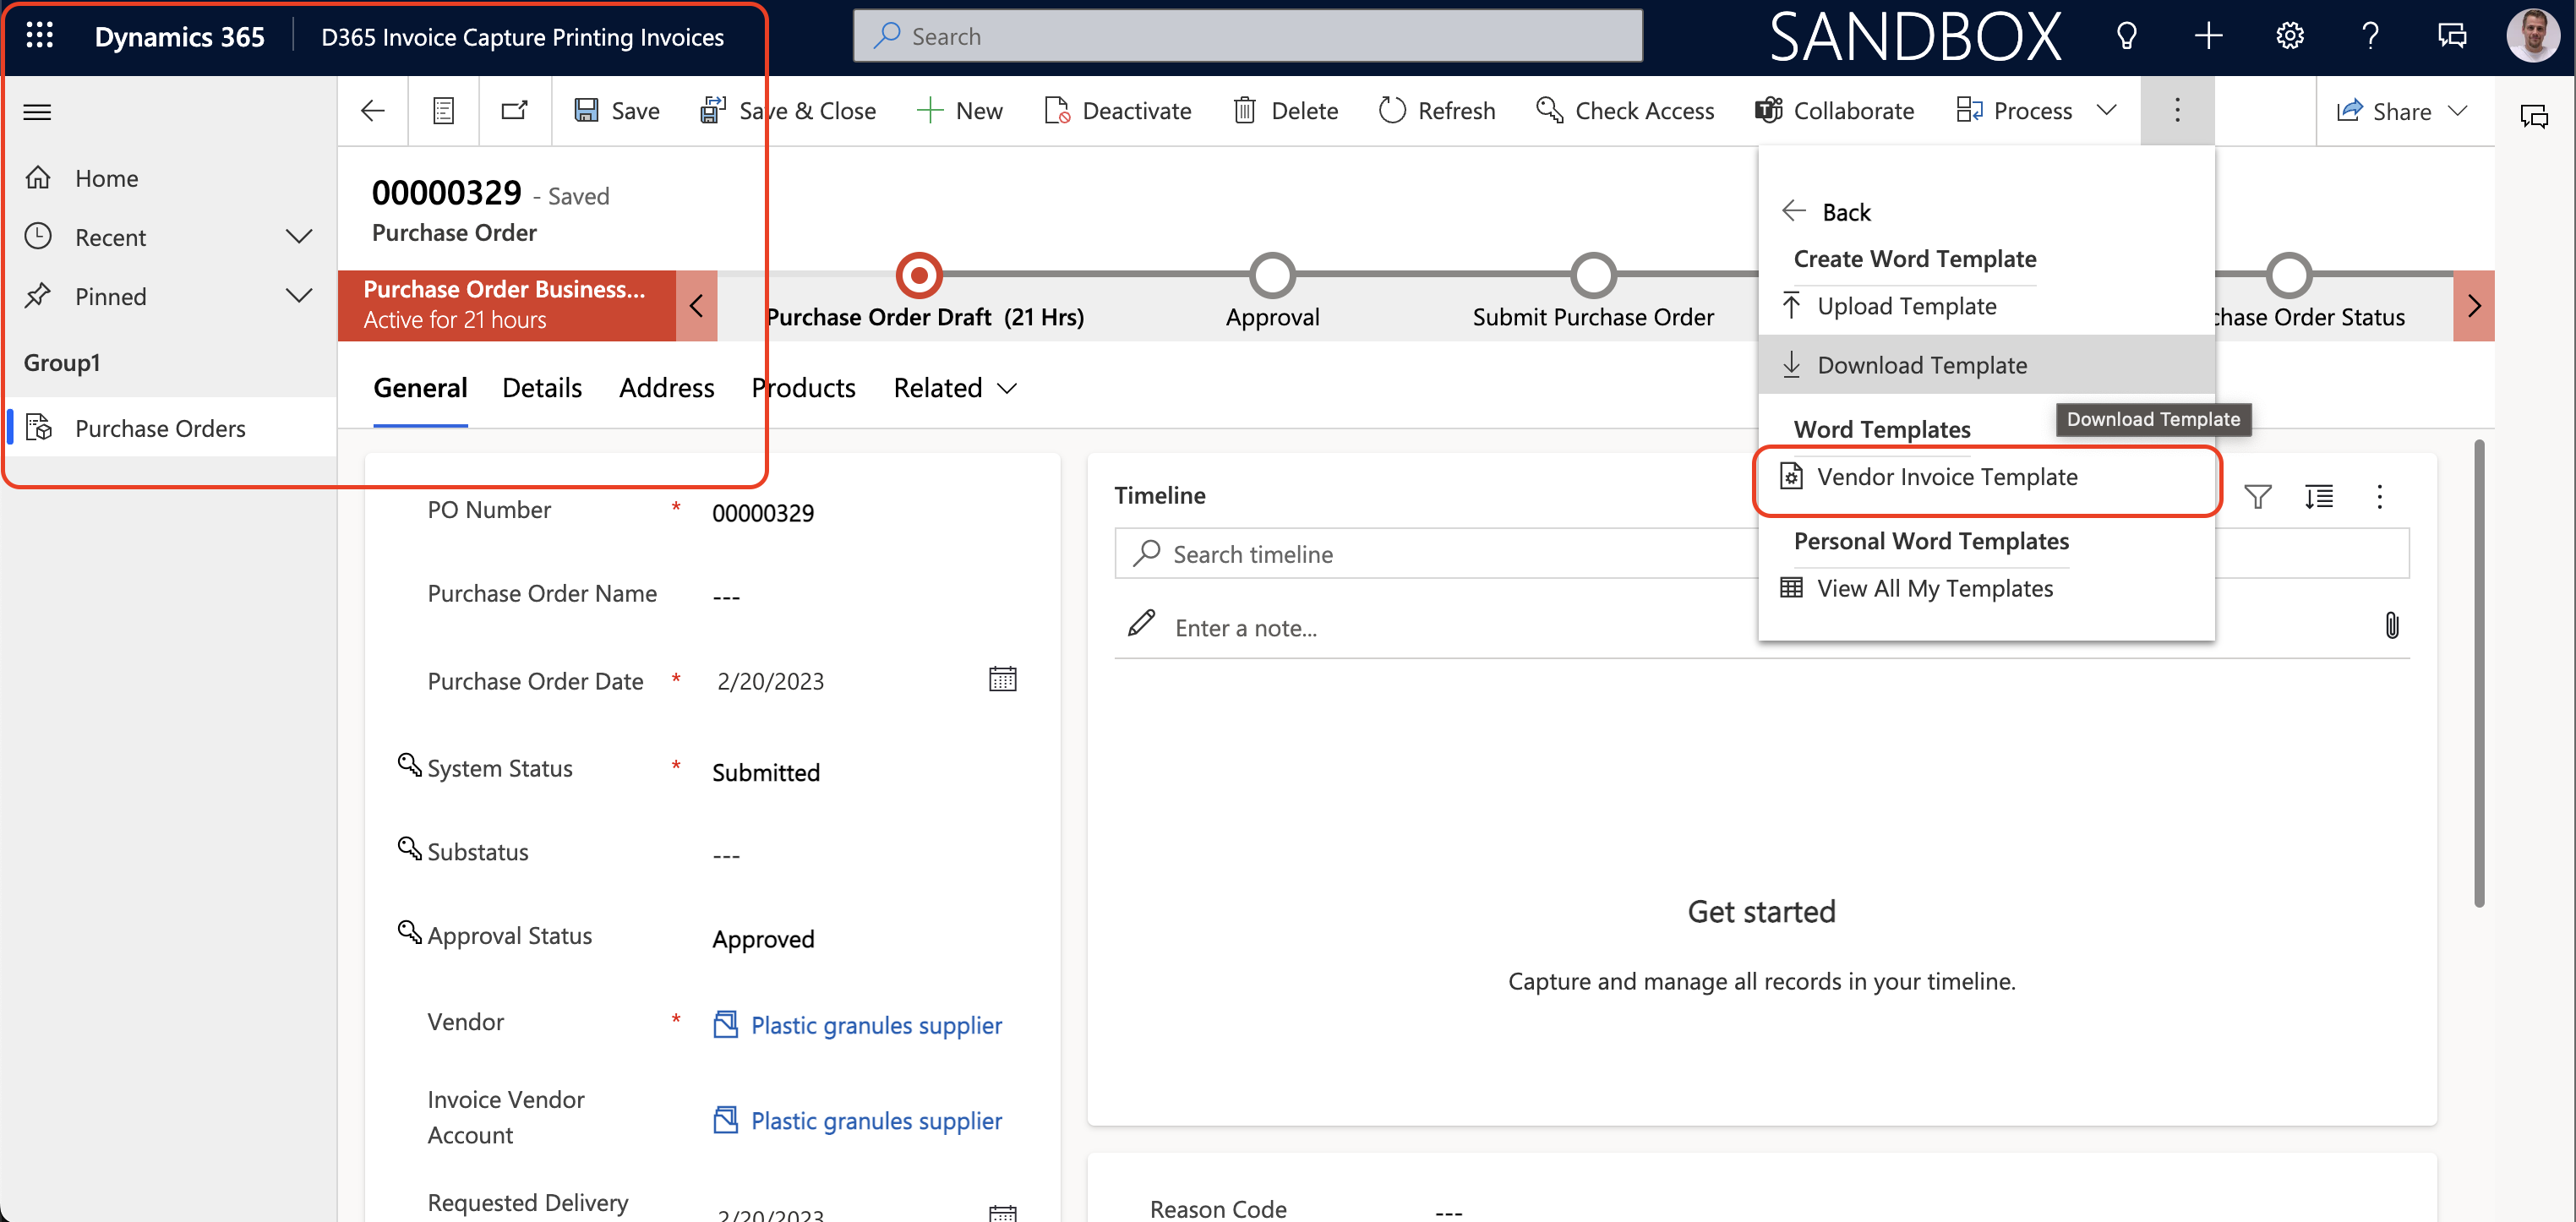Open the Vendor Plastic granules supplier link
The width and height of the screenshot is (2576, 1222).
[876, 1025]
